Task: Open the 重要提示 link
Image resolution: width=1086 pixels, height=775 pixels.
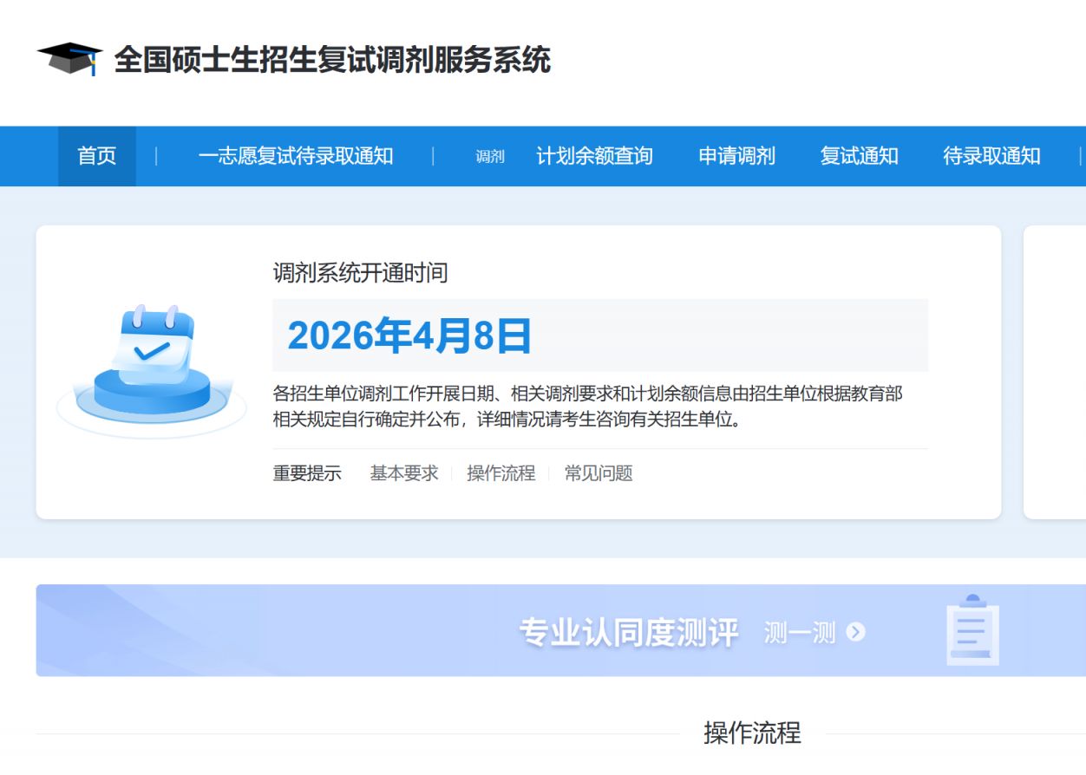Action: pos(305,473)
